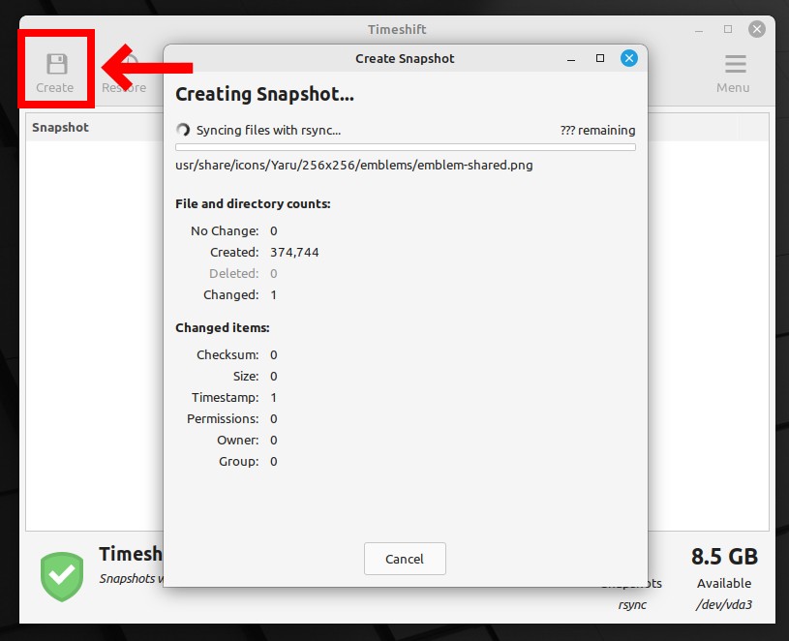Close the Create Snapshot dialog

click(628, 58)
